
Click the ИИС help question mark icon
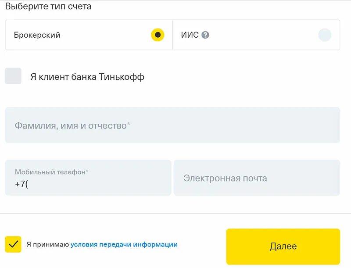(x=205, y=35)
